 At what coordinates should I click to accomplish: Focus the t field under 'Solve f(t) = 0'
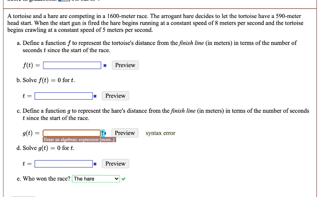pyautogui.click(x=63, y=96)
